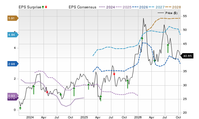
Task: Click the 35 label on the price axis
Action: [x=185, y=71]
